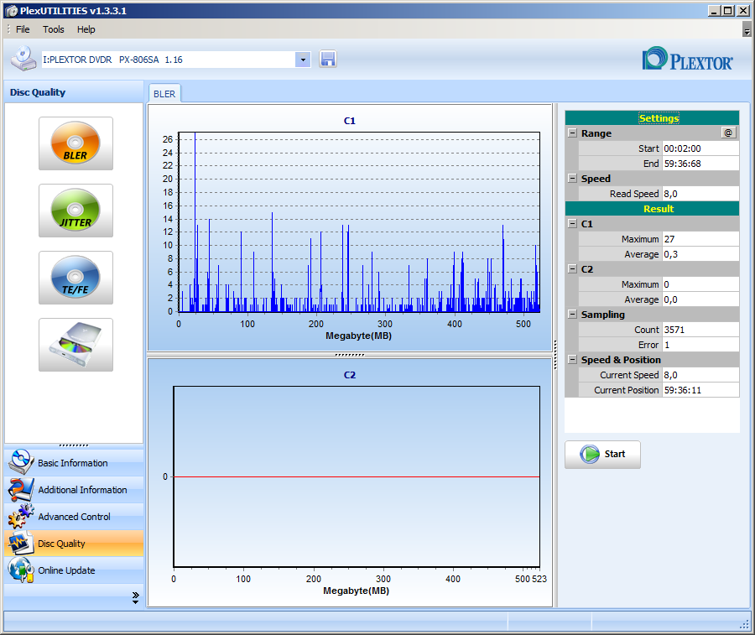
Task: Collapse the C2 result group
Action: 572,268
